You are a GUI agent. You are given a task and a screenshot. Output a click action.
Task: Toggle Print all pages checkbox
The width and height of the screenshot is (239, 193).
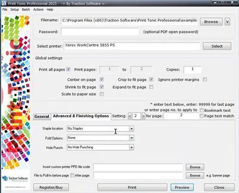coord(69,69)
